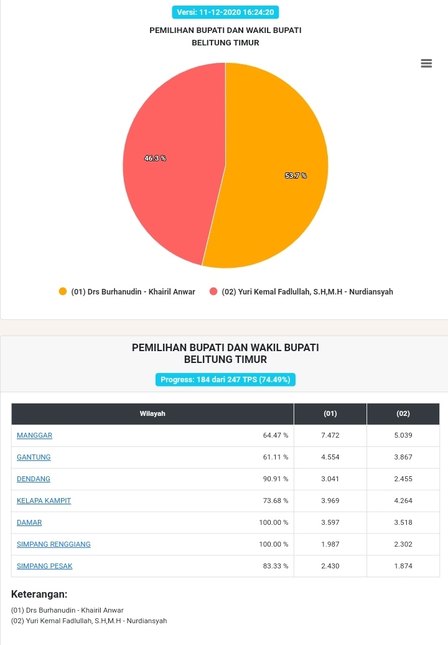
Task: Click the 53.7 % data label
Action: point(296,176)
